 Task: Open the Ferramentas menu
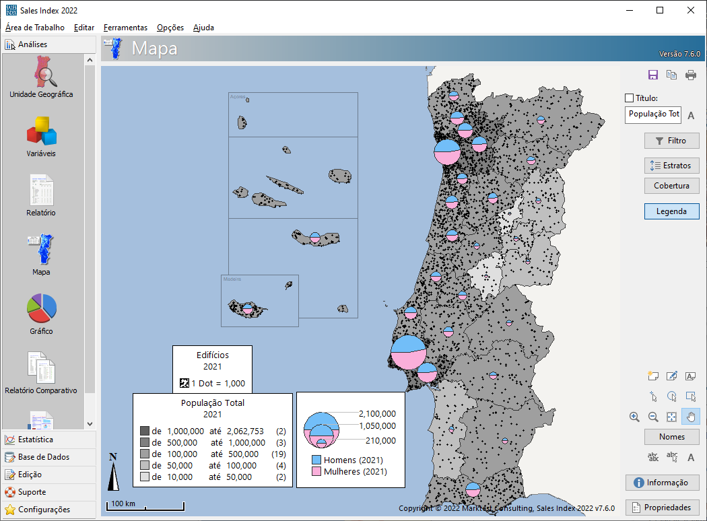tap(125, 28)
